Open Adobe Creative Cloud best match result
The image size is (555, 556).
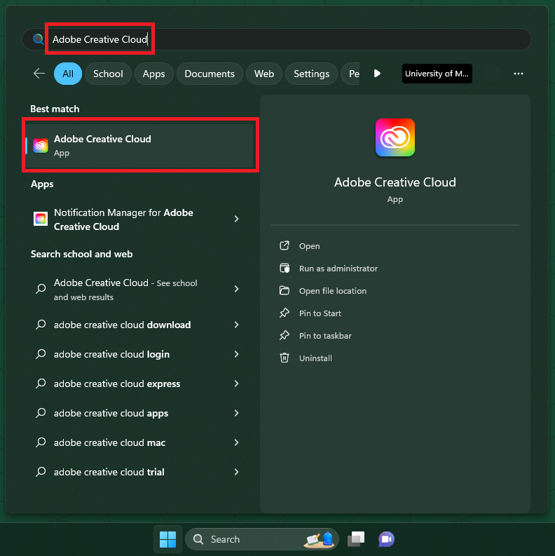[140, 146]
